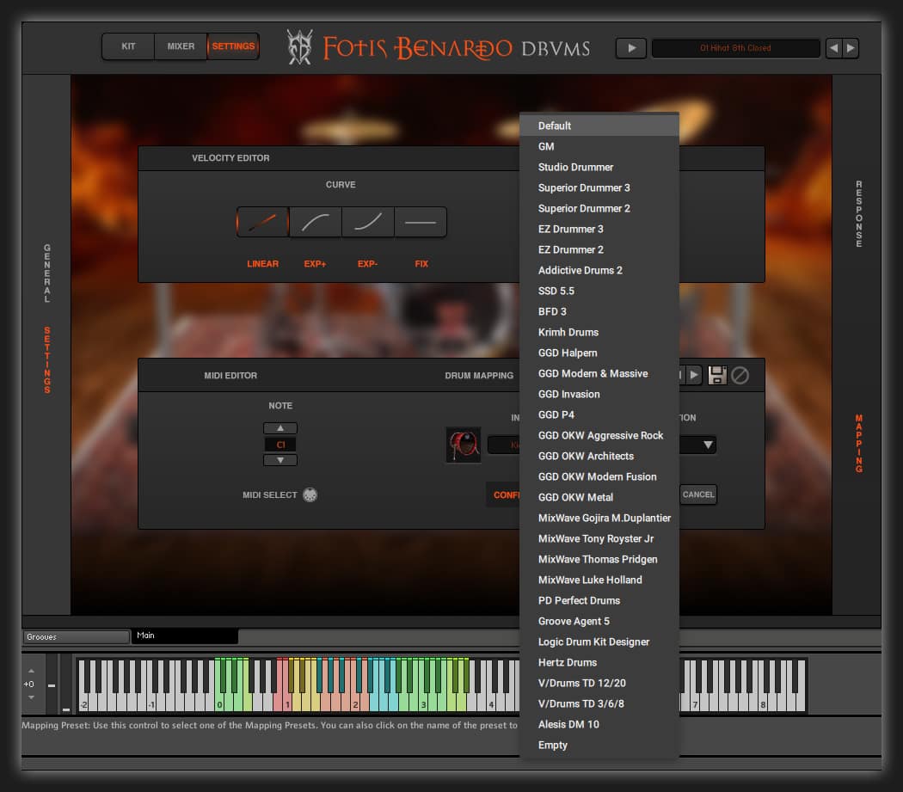
Task: Choose GGD Invasion preset
Action: click(599, 395)
